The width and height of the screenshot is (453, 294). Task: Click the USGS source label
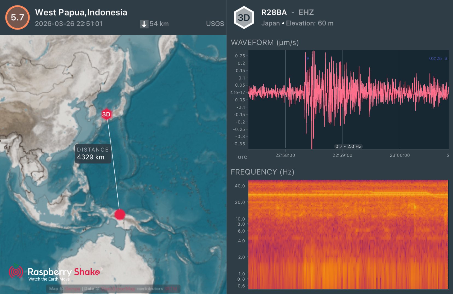click(x=215, y=24)
